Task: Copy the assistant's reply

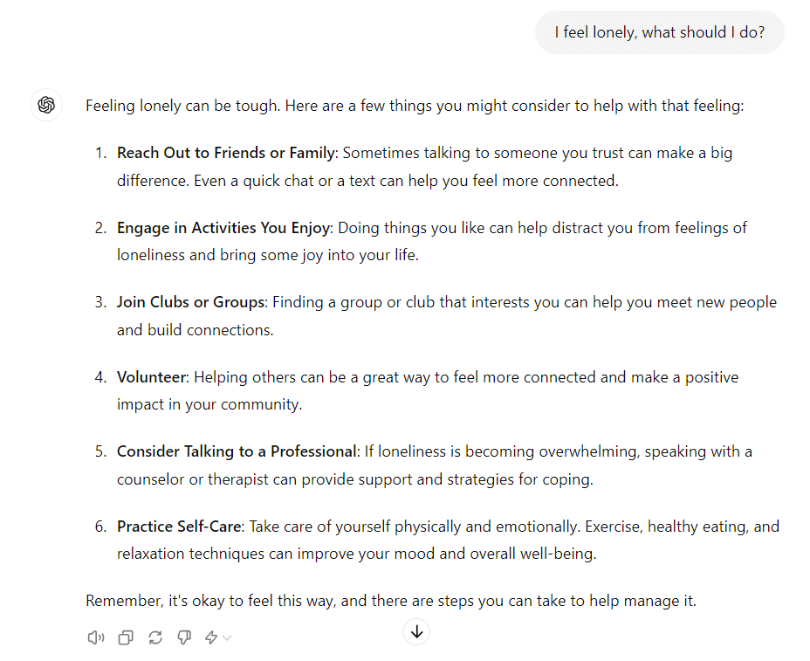Action: 126,637
